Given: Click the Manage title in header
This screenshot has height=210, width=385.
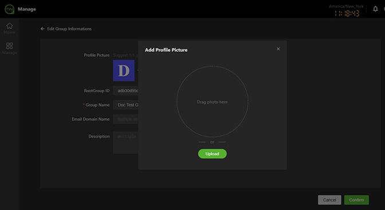Looking at the screenshot, I should (x=27, y=9).
